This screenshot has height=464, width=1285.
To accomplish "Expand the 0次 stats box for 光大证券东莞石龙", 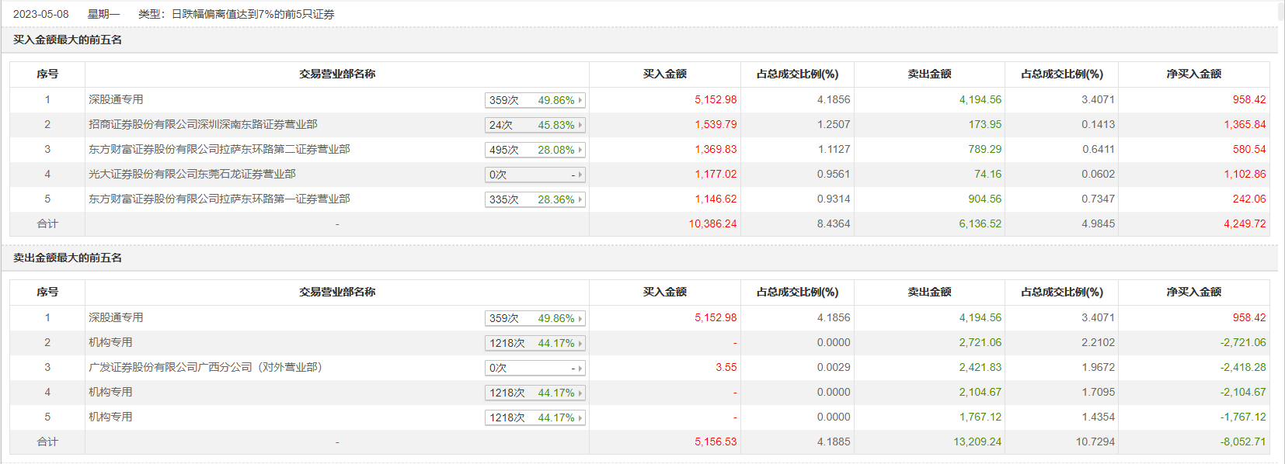I will pos(535,175).
